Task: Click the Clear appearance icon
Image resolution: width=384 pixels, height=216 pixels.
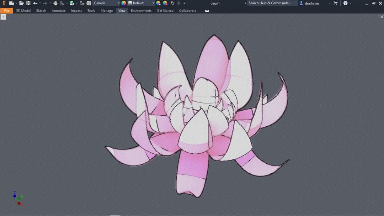Action: (x=165, y=3)
